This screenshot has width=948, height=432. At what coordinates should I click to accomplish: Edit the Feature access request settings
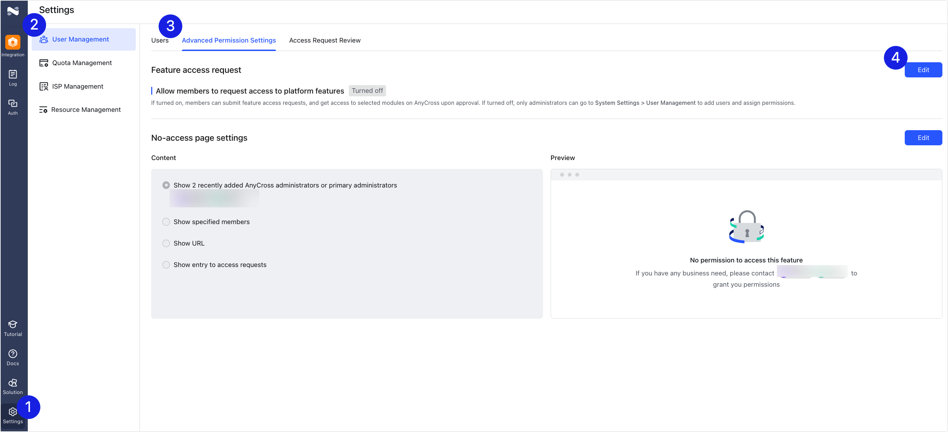click(923, 70)
